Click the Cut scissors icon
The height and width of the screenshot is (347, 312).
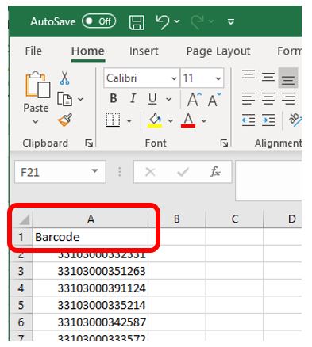(x=64, y=78)
